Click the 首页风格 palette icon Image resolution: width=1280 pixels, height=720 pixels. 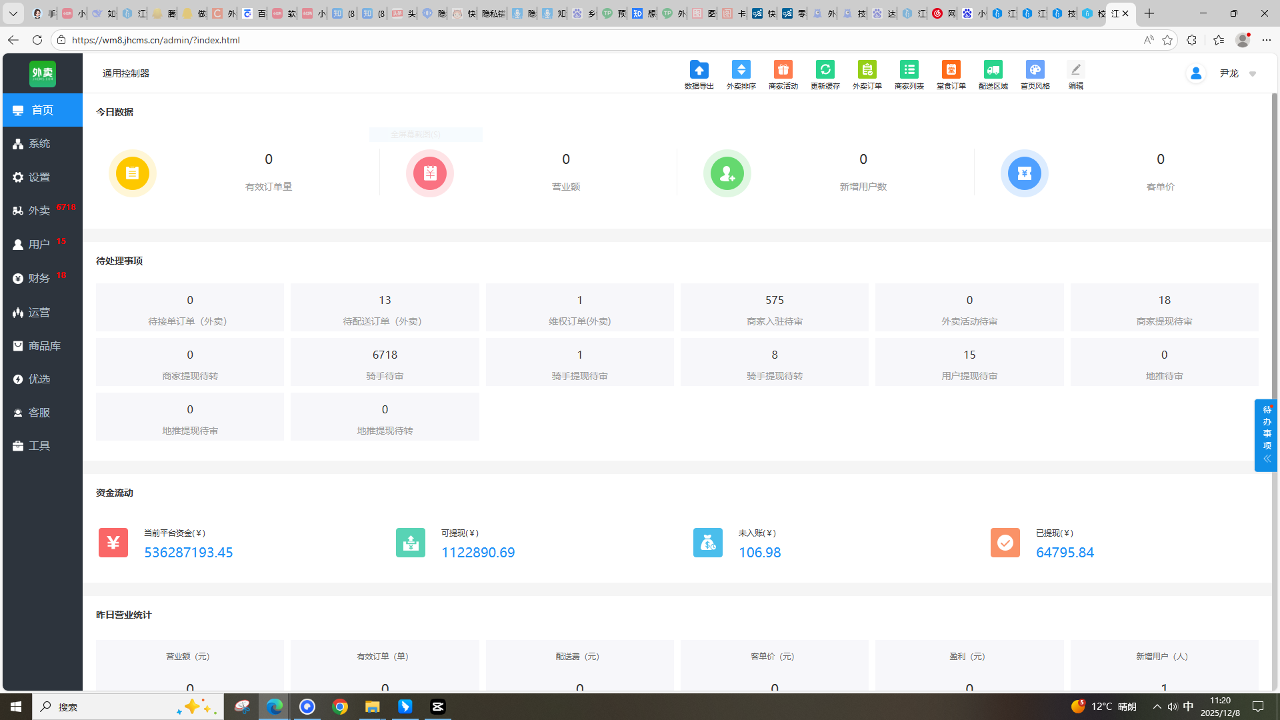pyautogui.click(x=1035, y=70)
